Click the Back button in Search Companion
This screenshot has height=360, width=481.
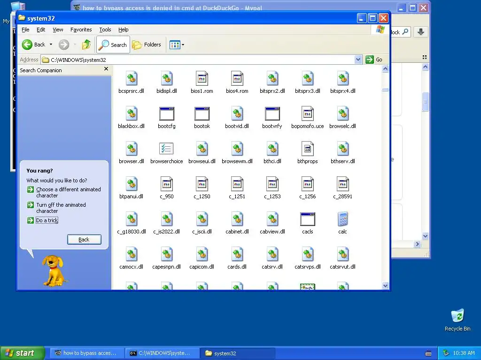(84, 240)
